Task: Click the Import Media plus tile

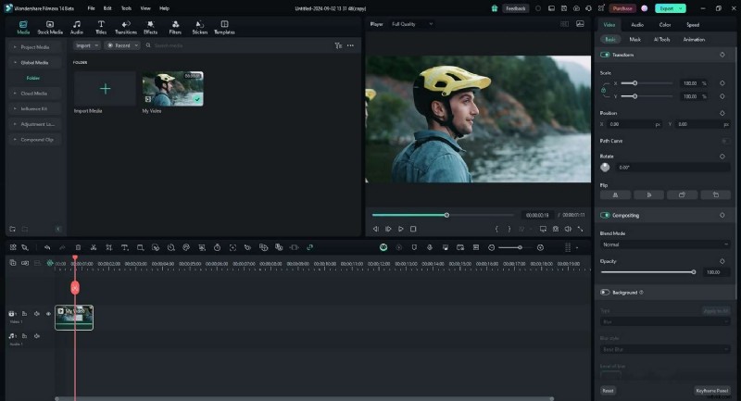Action: [105, 89]
